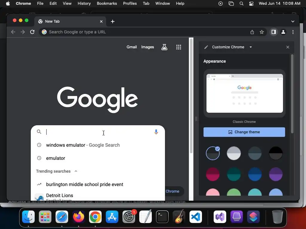Open the App Store from the Dock

coord(112,216)
